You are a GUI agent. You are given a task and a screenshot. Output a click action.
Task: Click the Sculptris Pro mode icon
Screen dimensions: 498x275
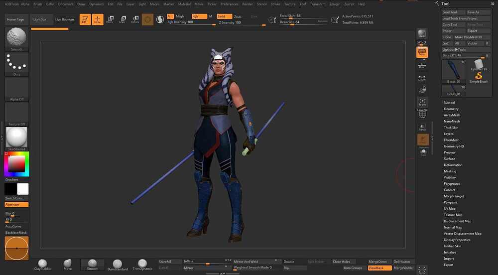click(x=160, y=20)
